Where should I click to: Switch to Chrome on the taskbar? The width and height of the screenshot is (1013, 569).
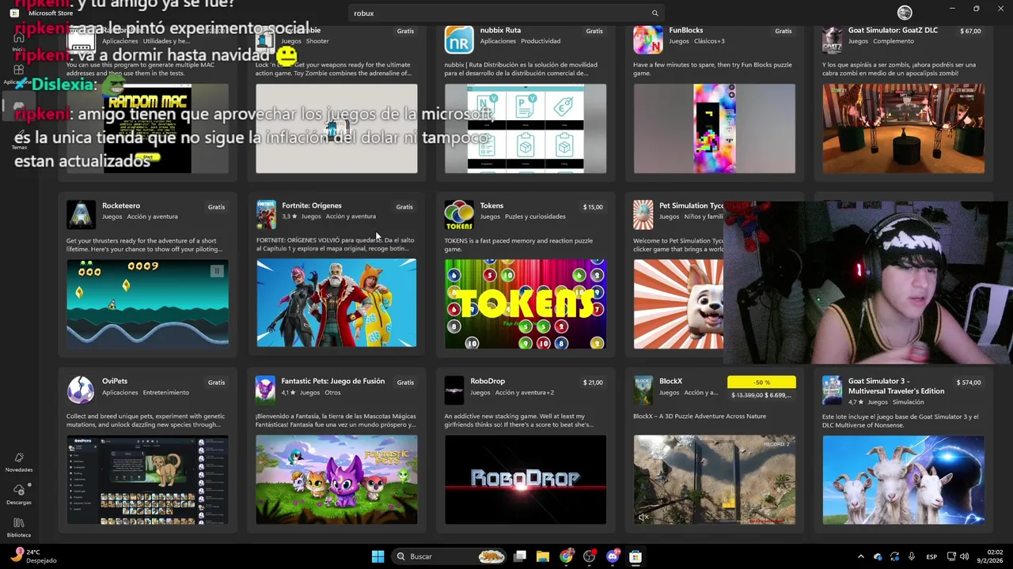pyautogui.click(x=566, y=556)
